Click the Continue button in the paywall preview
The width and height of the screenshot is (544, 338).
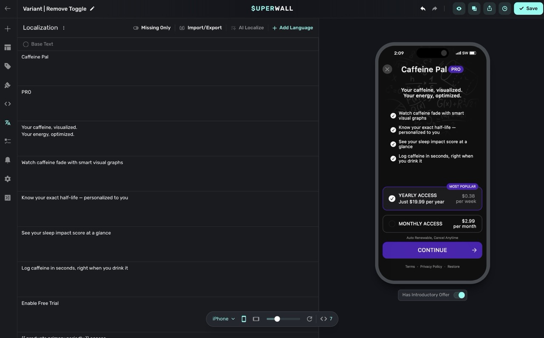click(432, 250)
